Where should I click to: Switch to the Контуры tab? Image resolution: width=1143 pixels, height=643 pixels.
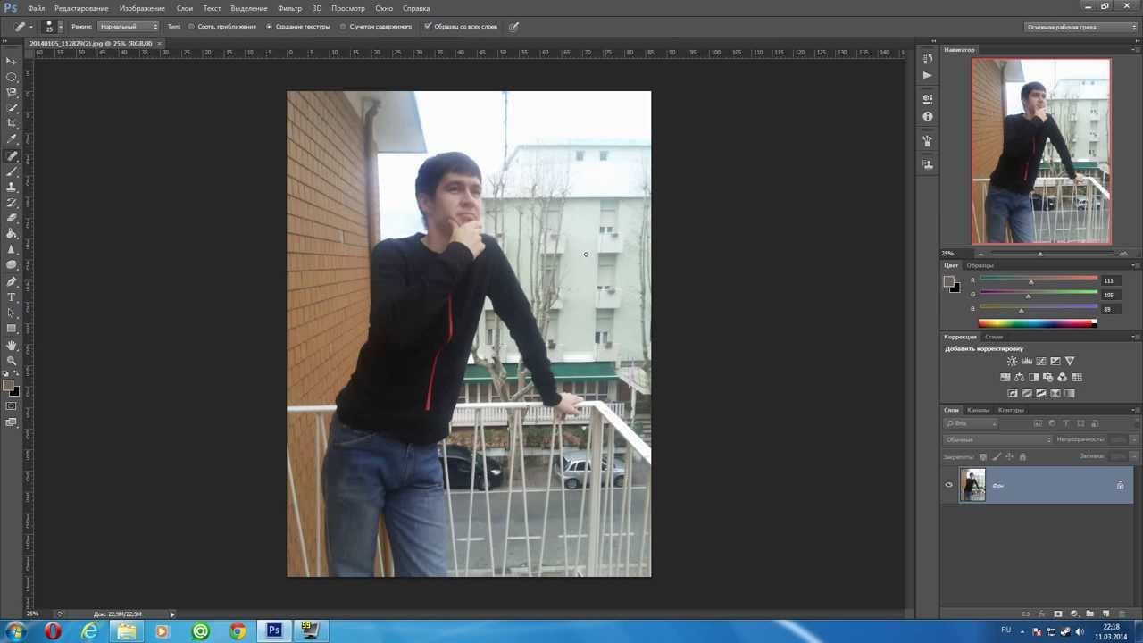click(x=1011, y=410)
